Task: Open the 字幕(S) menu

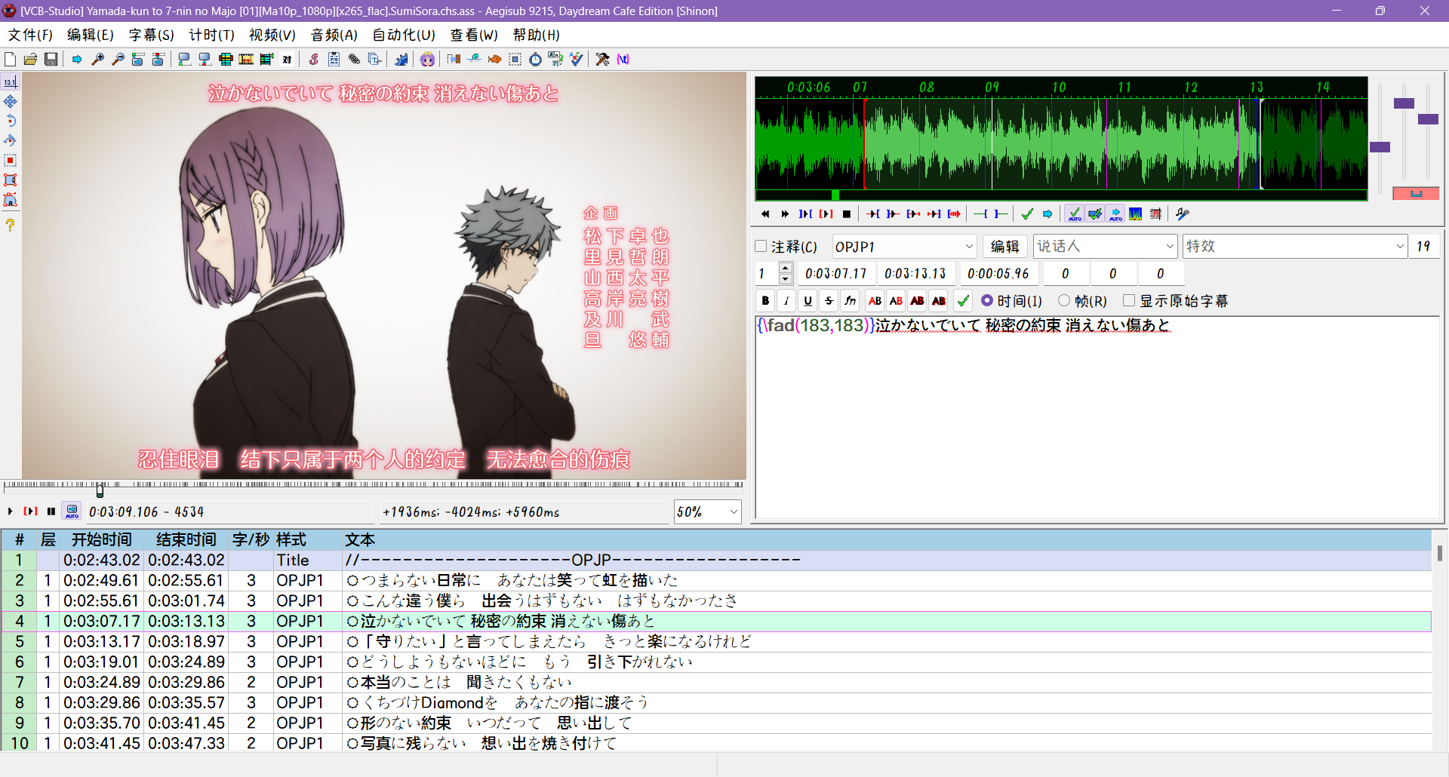Action: pyautogui.click(x=152, y=35)
